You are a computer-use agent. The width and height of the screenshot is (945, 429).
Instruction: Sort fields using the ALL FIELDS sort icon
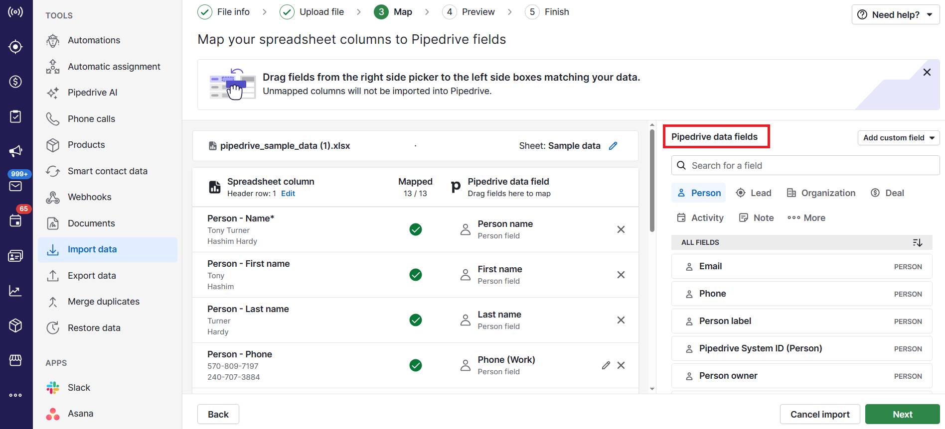(917, 242)
